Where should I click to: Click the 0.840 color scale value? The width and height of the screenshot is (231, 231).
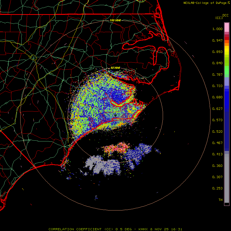tap(217, 63)
